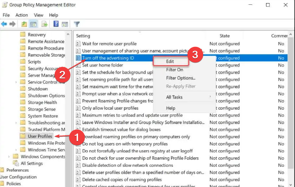Open the View menu

[39, 15]
